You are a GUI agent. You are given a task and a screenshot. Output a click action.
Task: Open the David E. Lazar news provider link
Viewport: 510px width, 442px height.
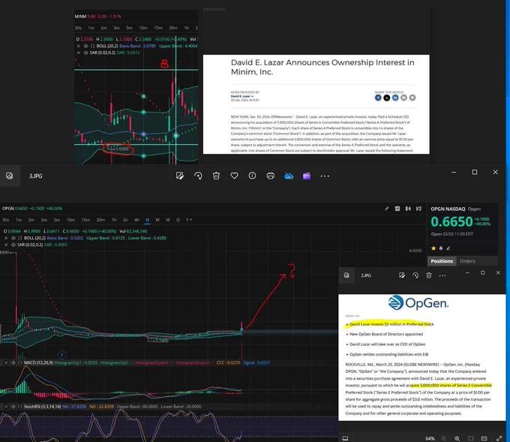(241, 96)
